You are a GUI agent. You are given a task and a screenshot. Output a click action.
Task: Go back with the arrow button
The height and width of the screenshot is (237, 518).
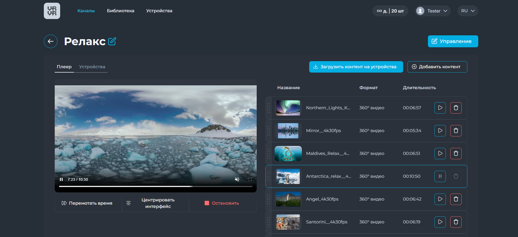pyautogui.click(x=51, y=41)
